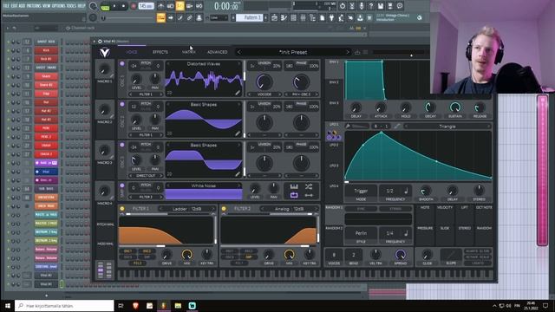Click the FL Studio play button
The height and width of the screenshot is (312, 555).
click(114, 6)
